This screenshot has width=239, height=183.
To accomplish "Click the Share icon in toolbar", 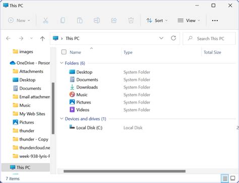I will coord(114,21).
